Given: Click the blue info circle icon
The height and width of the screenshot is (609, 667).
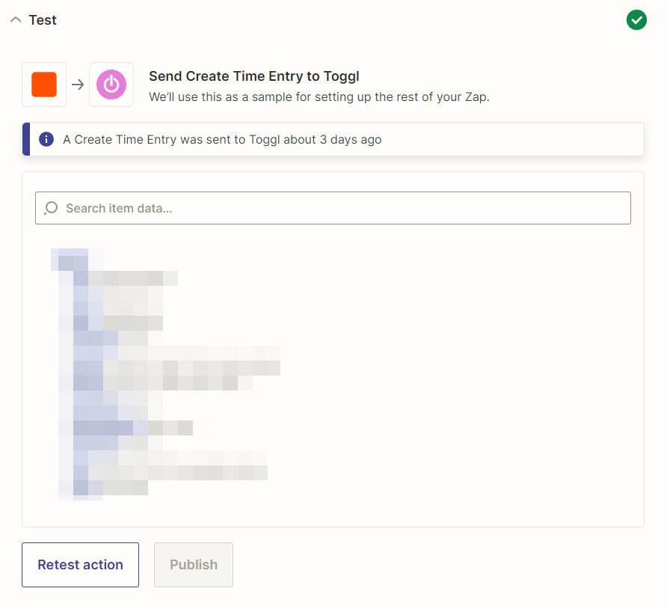Looking at the screenshot, I should [46, 139].
